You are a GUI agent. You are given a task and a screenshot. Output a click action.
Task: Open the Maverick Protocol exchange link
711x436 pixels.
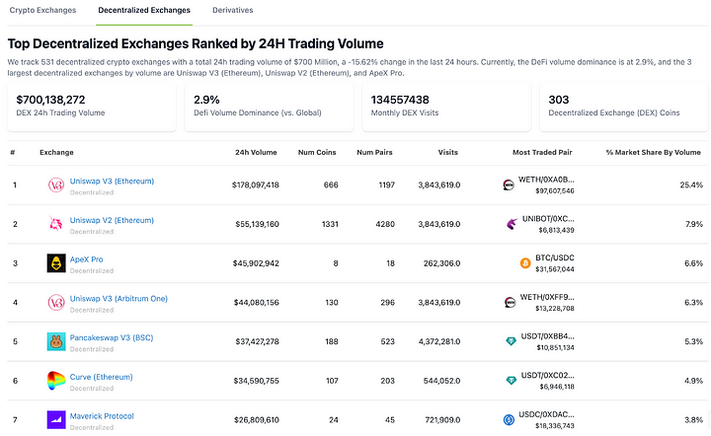click(102, 416)
